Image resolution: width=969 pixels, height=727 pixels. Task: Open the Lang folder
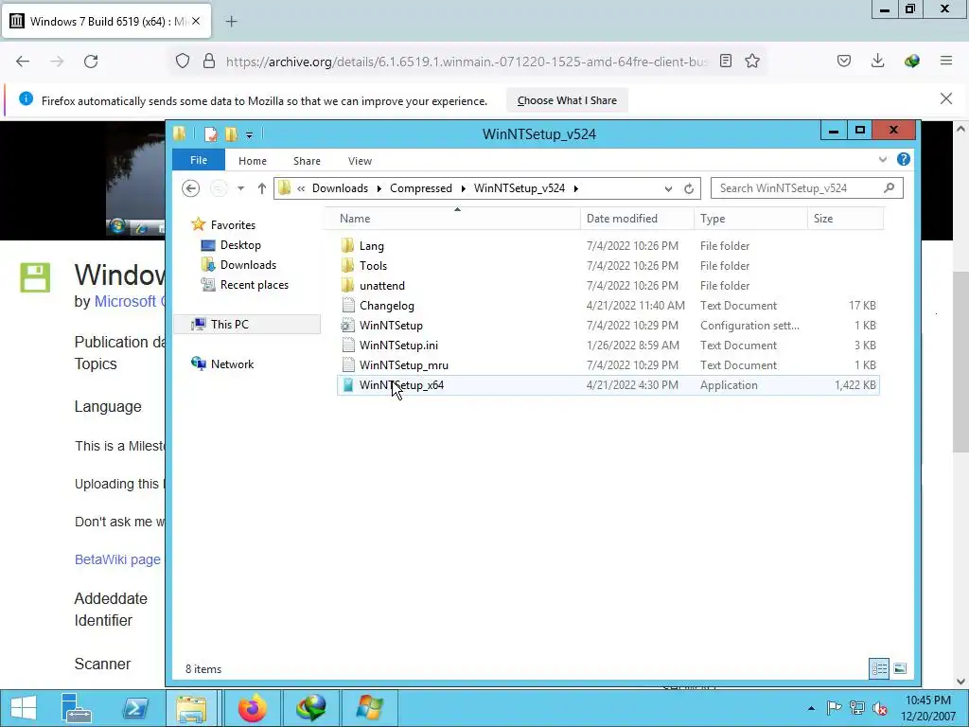(x=371, y=246)
